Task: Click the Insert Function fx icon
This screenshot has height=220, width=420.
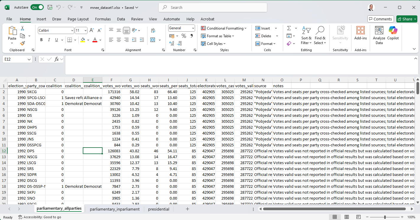Action: point(57,59)
